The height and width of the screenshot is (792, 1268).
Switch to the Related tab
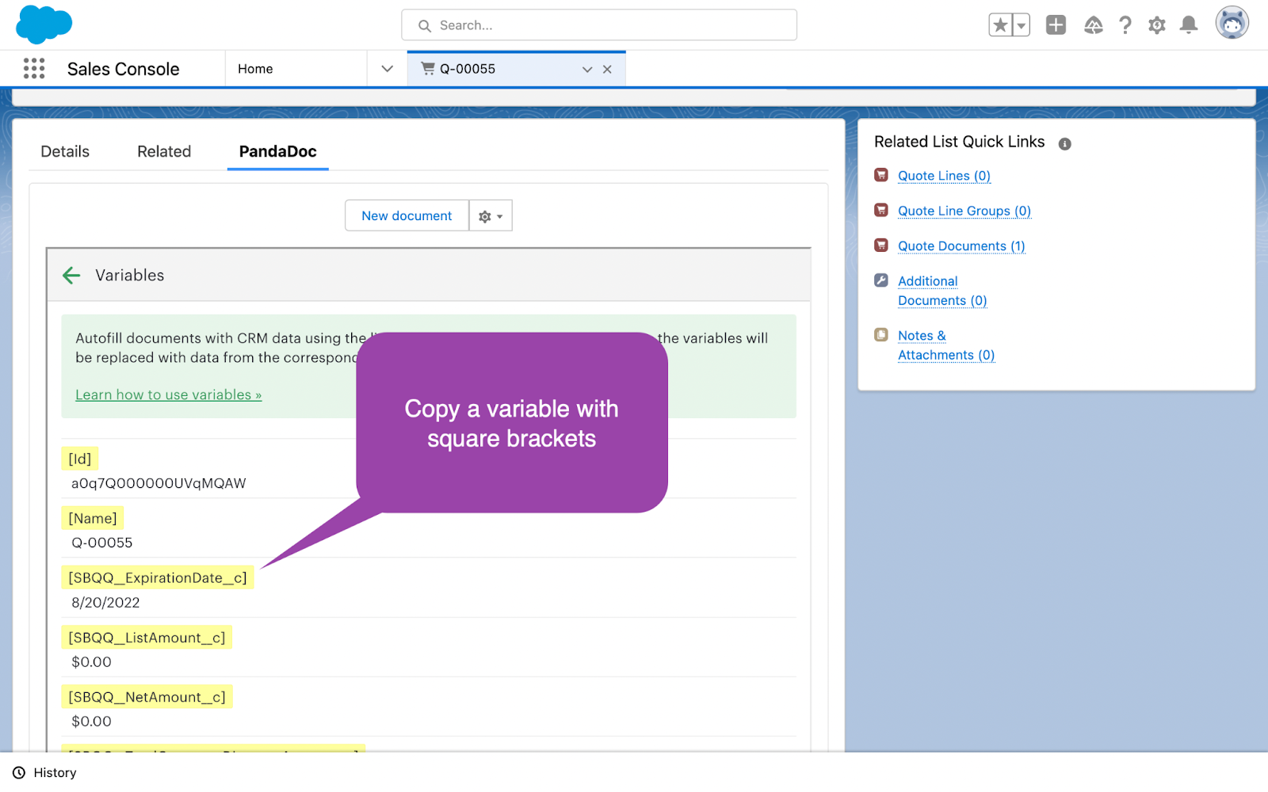(164, 151)
